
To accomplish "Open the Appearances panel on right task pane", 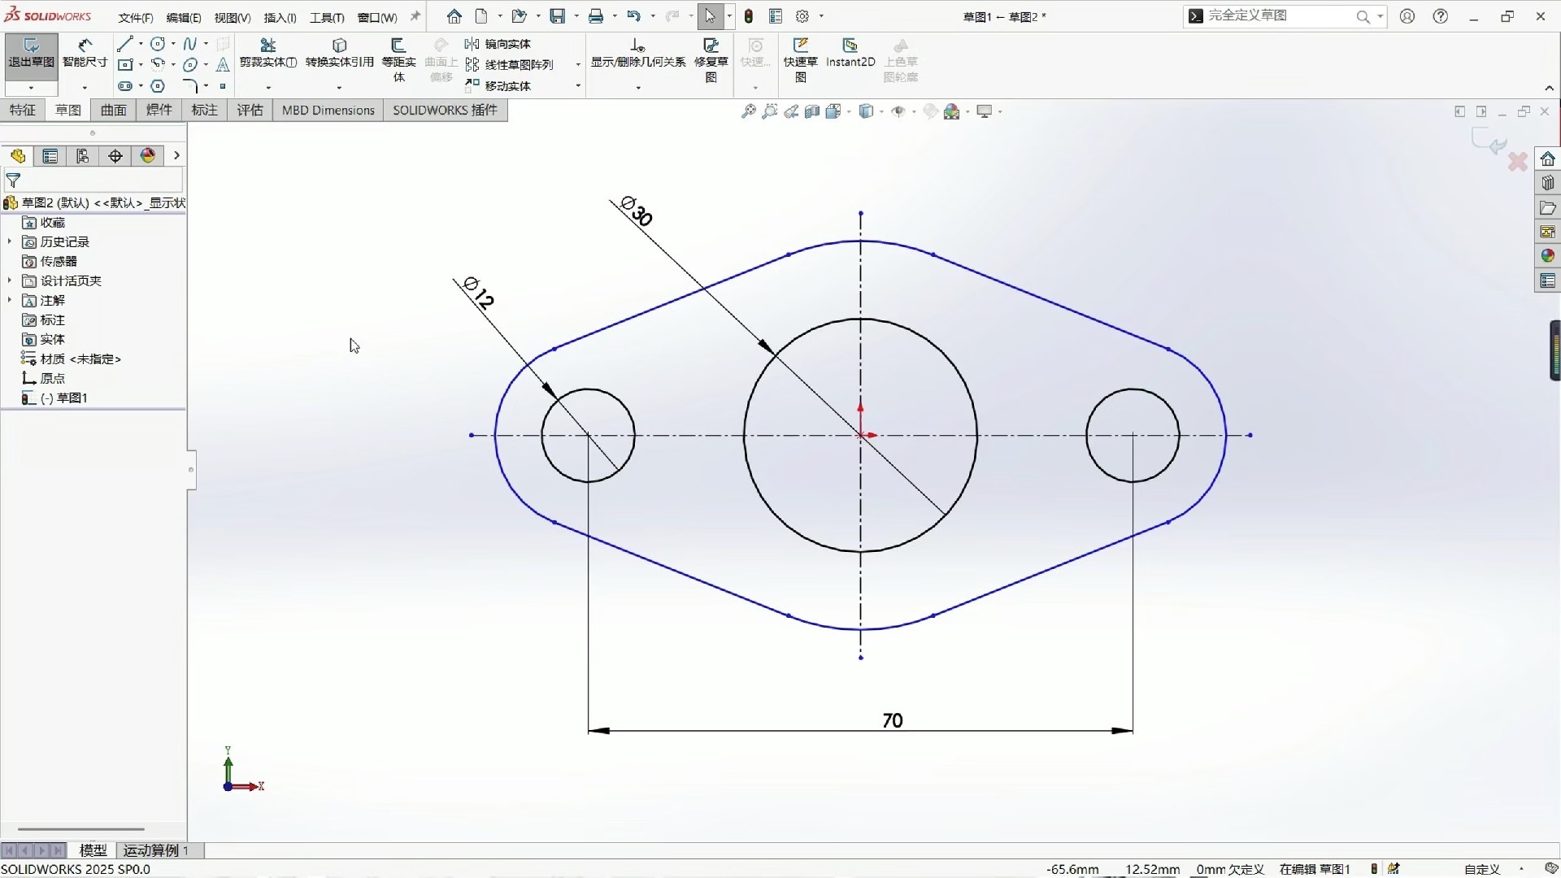I will coord(1548,255).
